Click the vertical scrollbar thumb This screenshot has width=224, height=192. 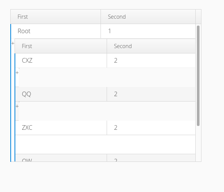[x=198, y=76]
